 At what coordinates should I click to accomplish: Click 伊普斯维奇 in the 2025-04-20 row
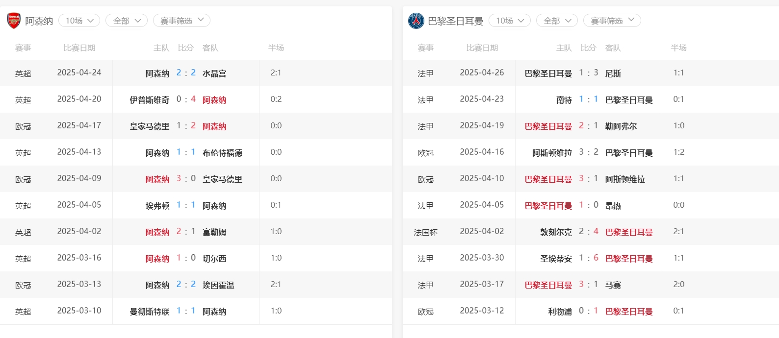(x=149, y=100)
